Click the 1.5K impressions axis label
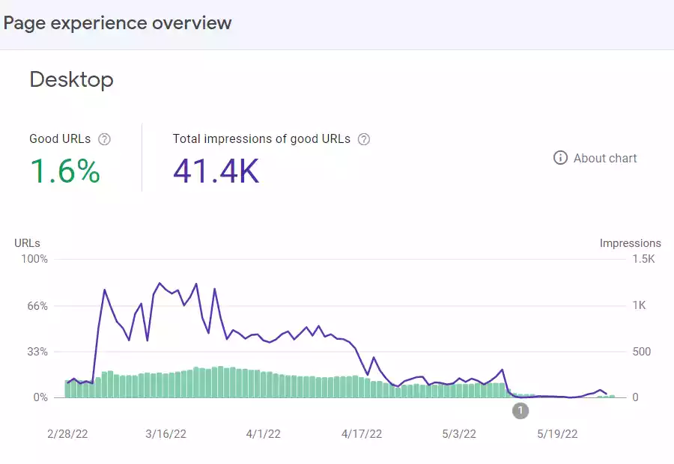 click(x=643, y=259)
